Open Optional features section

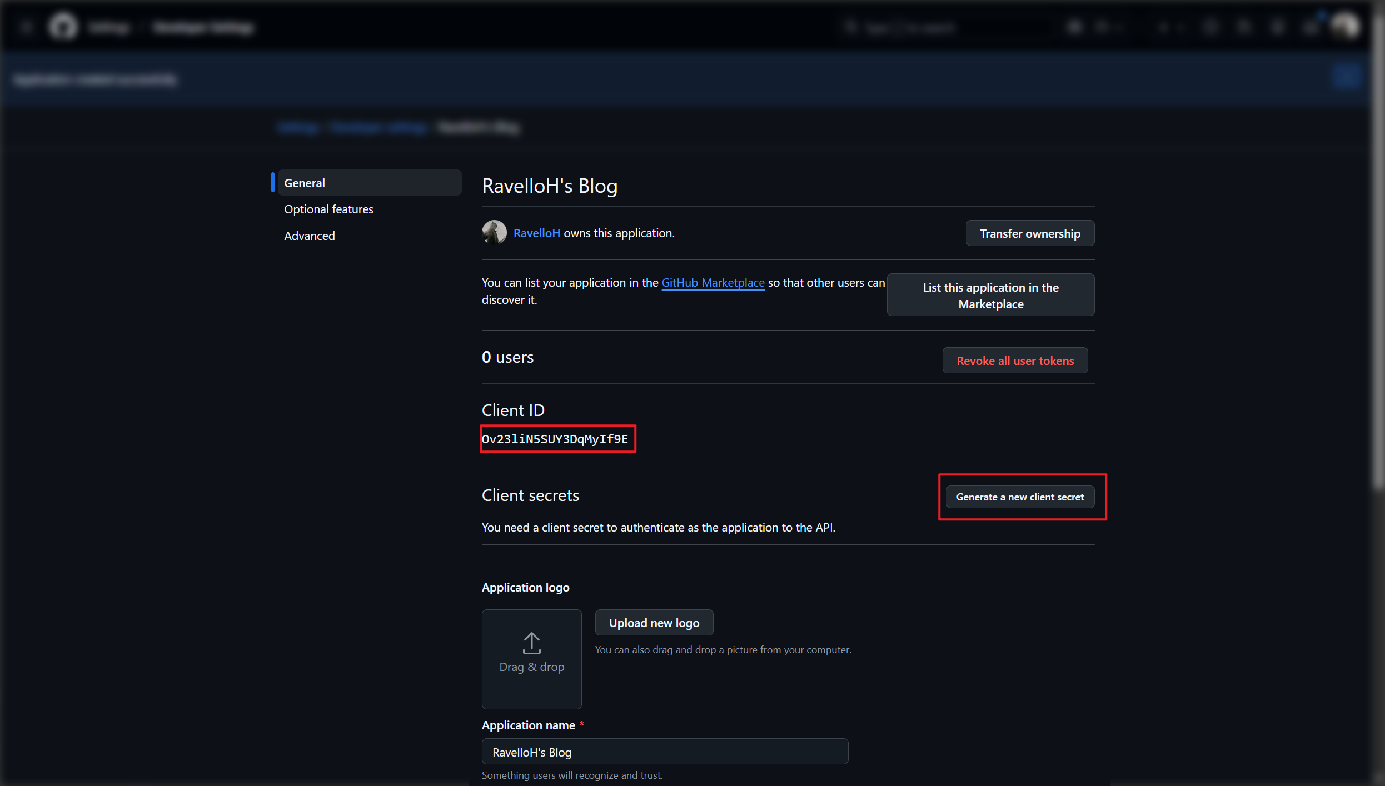click(328, 209)
